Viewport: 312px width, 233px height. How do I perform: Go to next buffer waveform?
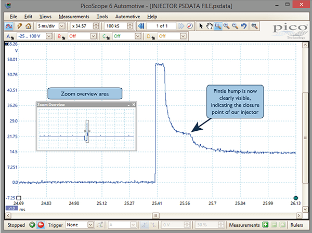point(181,26)
